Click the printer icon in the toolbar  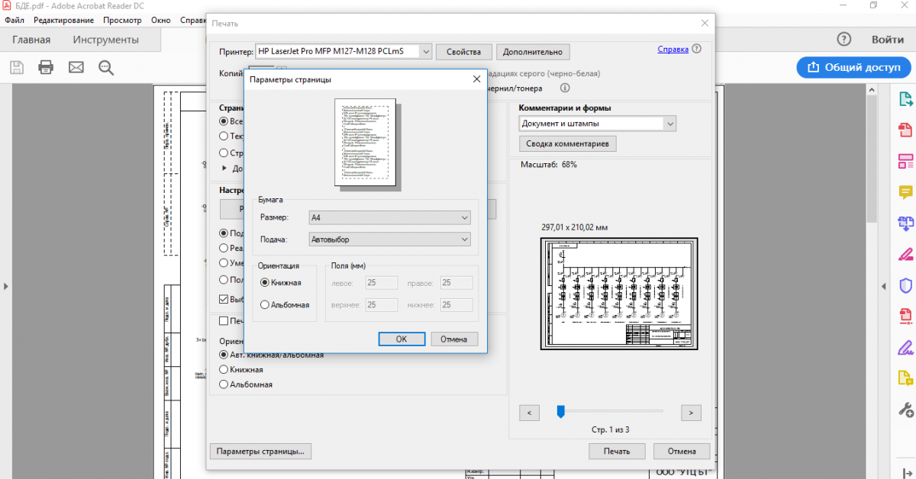pyautogui.click(x=46, y=67)
